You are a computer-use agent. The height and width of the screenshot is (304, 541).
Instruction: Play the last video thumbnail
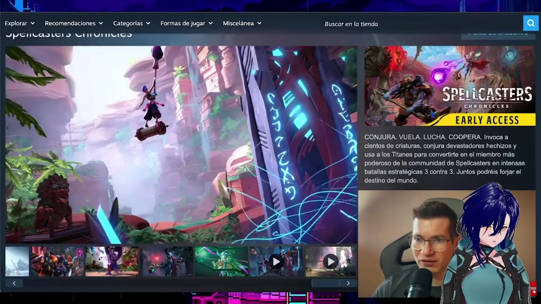pos(331,261)
